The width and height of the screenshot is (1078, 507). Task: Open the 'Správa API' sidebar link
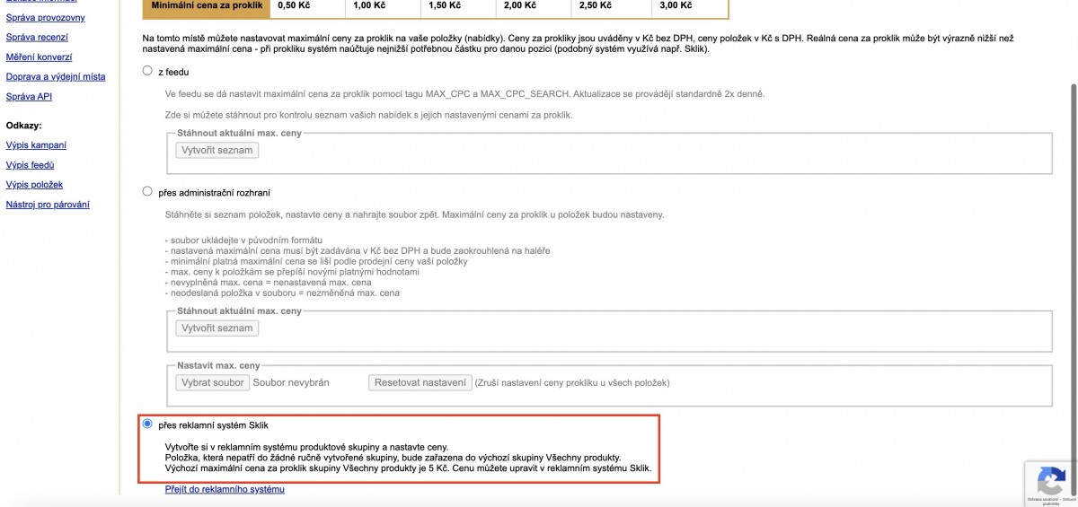point(29,96)
